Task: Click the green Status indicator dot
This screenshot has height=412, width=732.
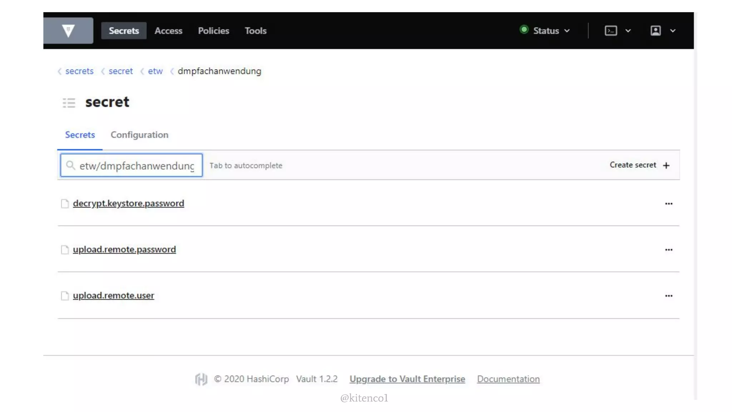Action: pos(524,30)
